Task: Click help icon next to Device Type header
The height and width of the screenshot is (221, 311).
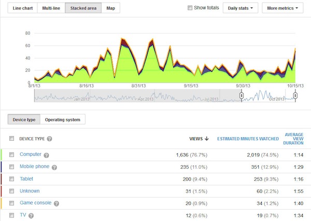Action: 50,139
